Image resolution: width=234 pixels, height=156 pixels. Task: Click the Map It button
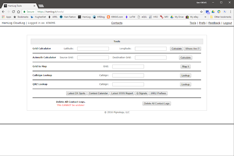coord(185,66)
